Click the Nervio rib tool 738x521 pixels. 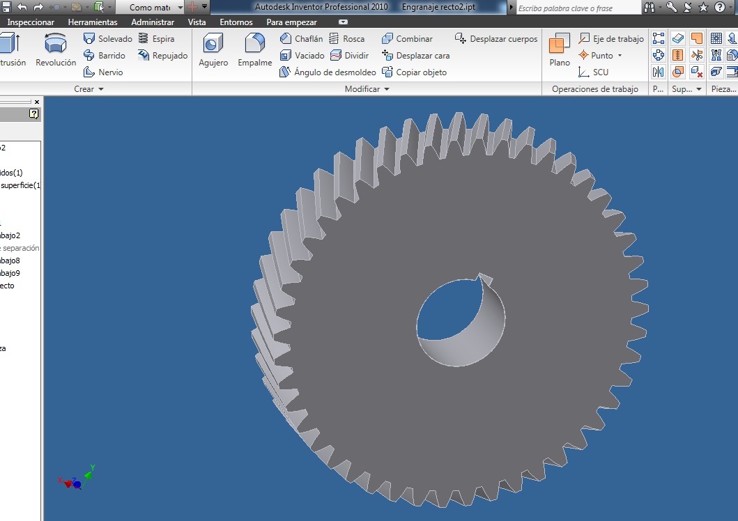point(103,72)
